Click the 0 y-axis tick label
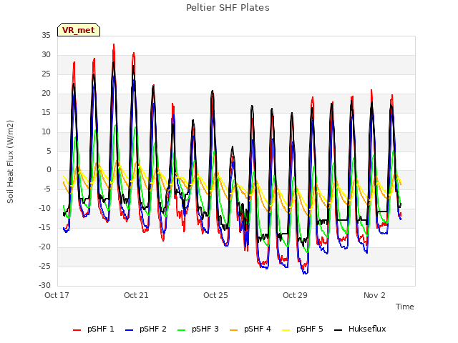This screenshot has height=343, width=458. [49, 170]
